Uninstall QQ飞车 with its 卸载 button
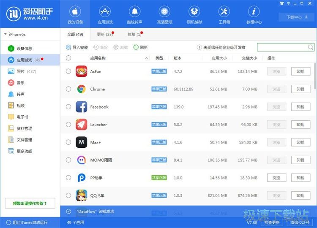This screenshot has height=228, width=317. (301, 195)
